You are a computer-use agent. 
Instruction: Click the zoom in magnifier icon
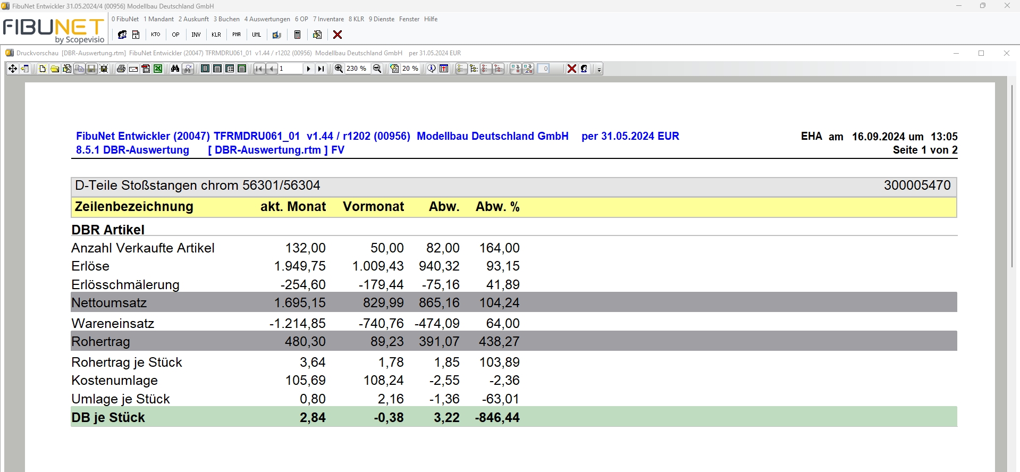339,69
